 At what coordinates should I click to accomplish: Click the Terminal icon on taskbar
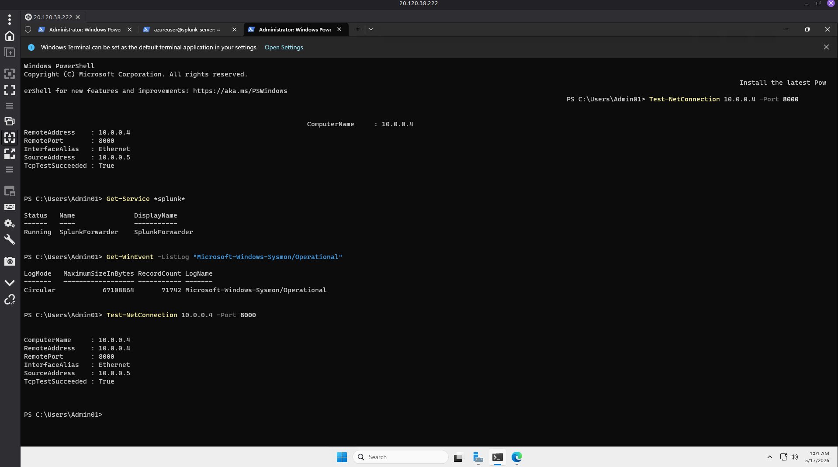[x=498, y=457]
